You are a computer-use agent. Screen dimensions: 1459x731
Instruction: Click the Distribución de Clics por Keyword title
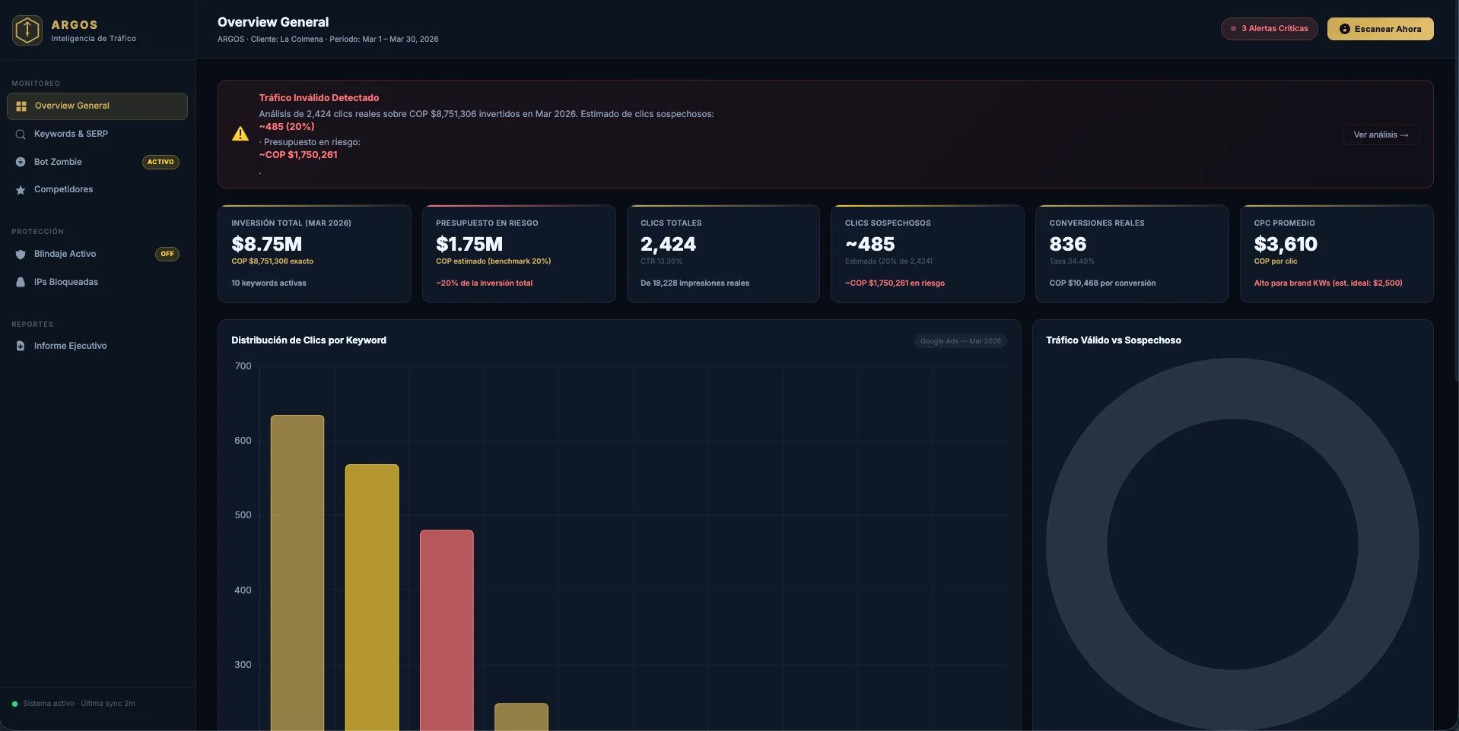coord(309,340)
